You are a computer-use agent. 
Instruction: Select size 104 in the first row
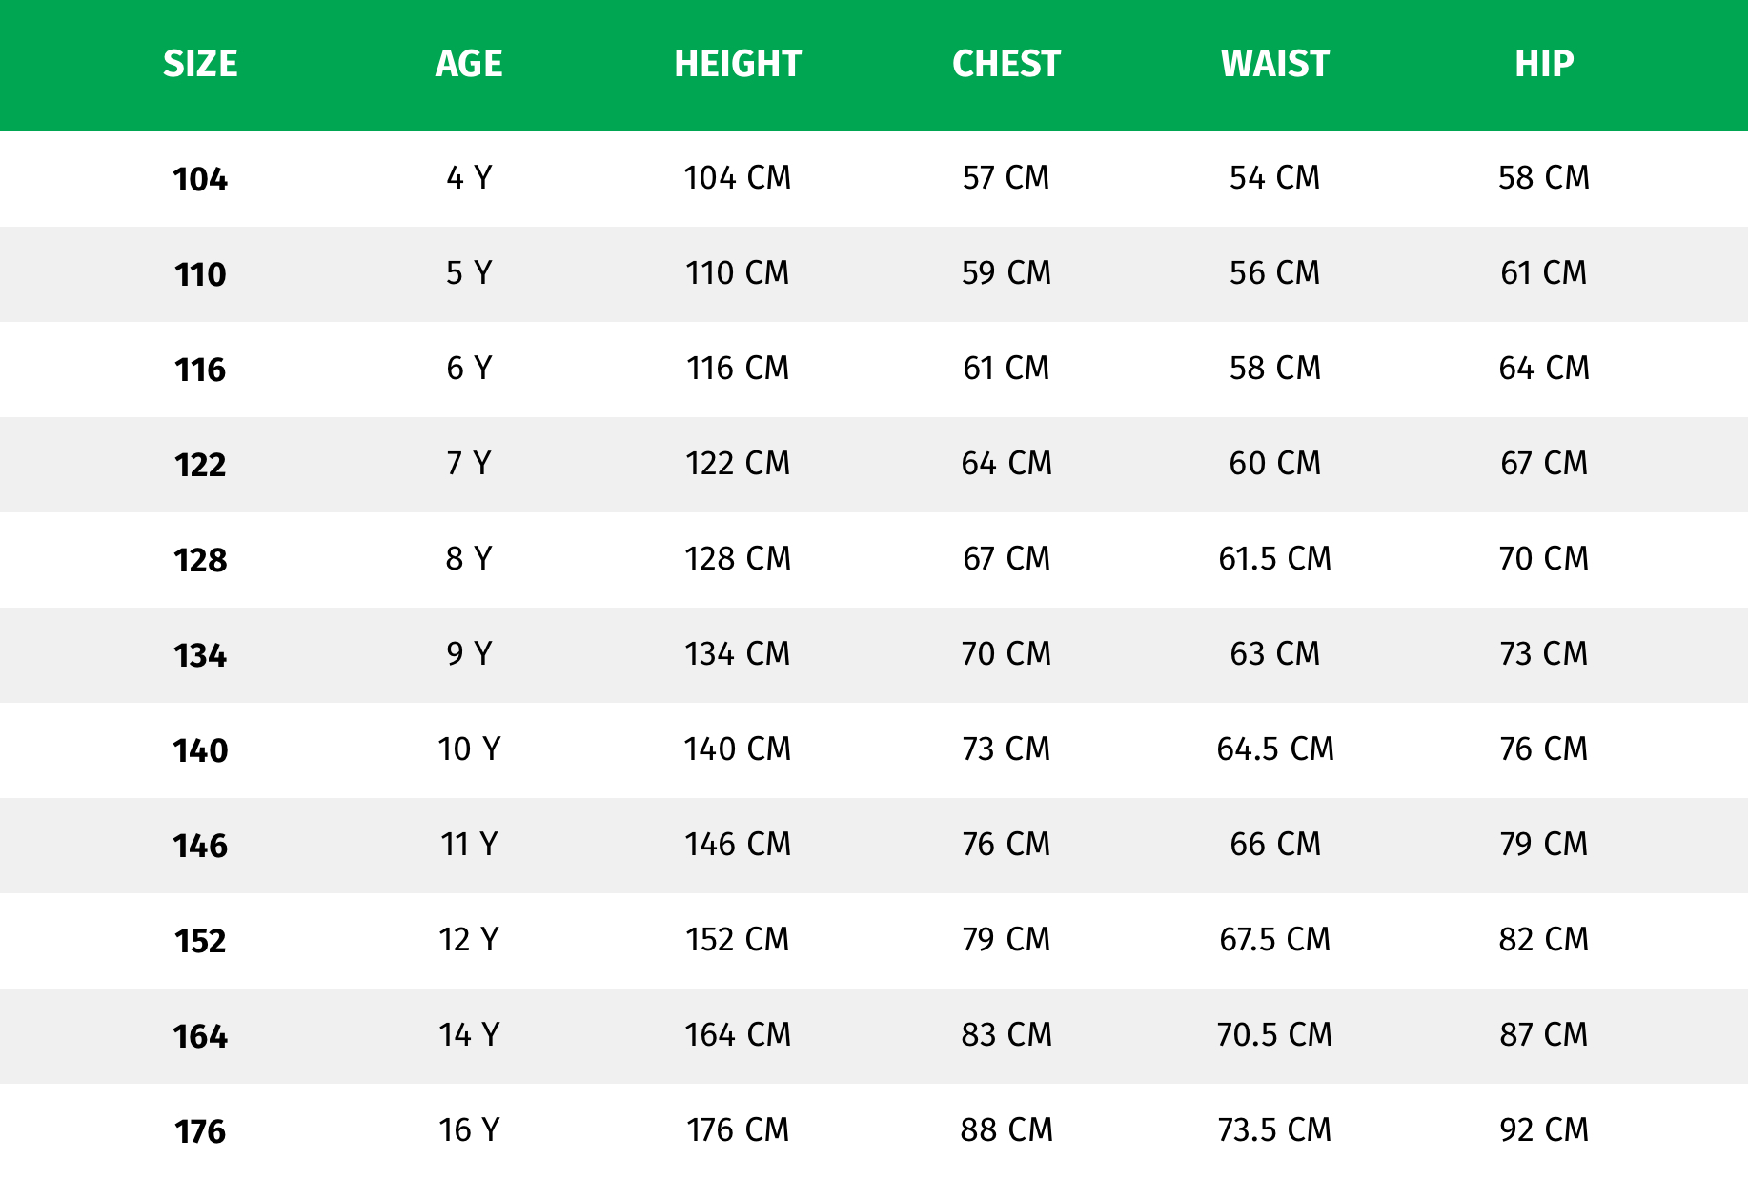200,179
